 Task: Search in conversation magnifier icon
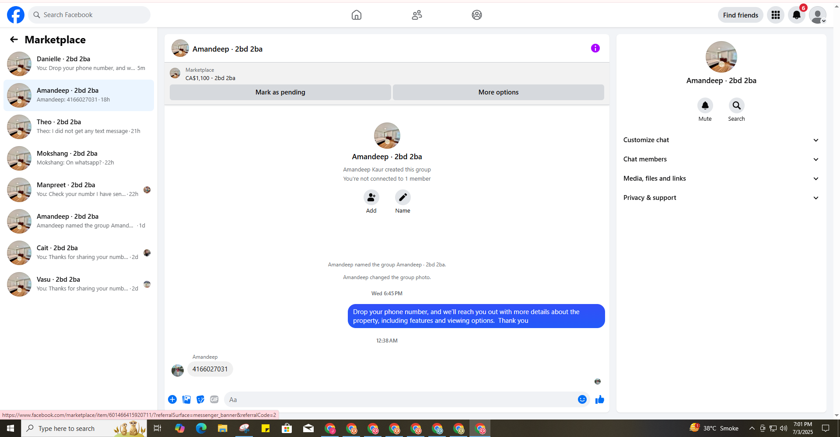[737, 105]
